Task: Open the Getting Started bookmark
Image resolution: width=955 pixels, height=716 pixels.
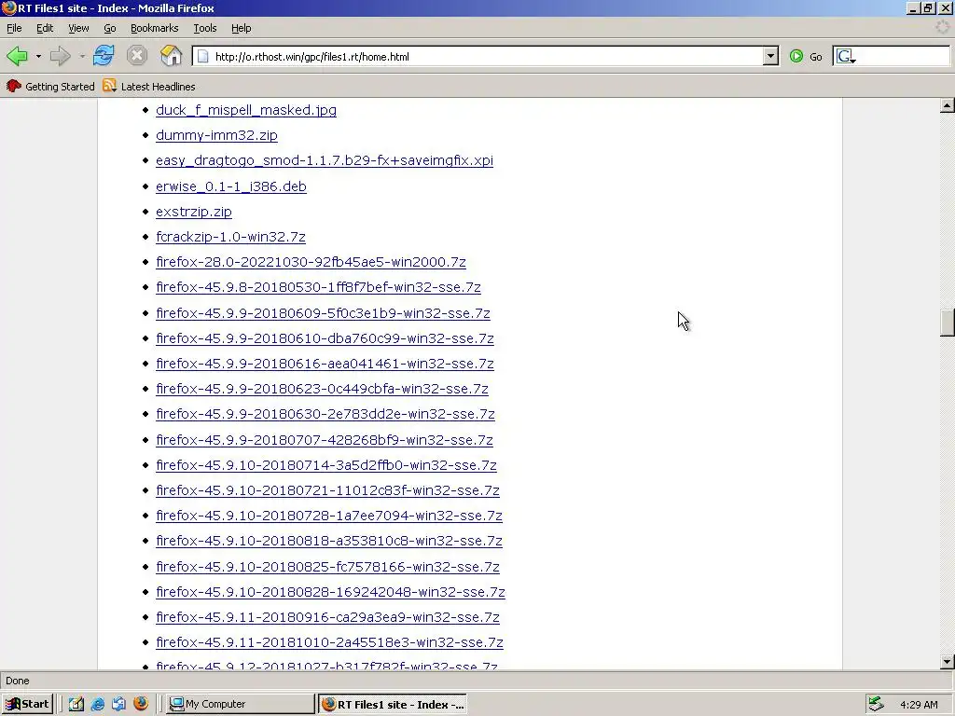Action: [x=50, y=87]
